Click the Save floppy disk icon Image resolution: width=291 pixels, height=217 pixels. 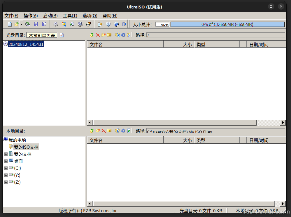point(36,24)
